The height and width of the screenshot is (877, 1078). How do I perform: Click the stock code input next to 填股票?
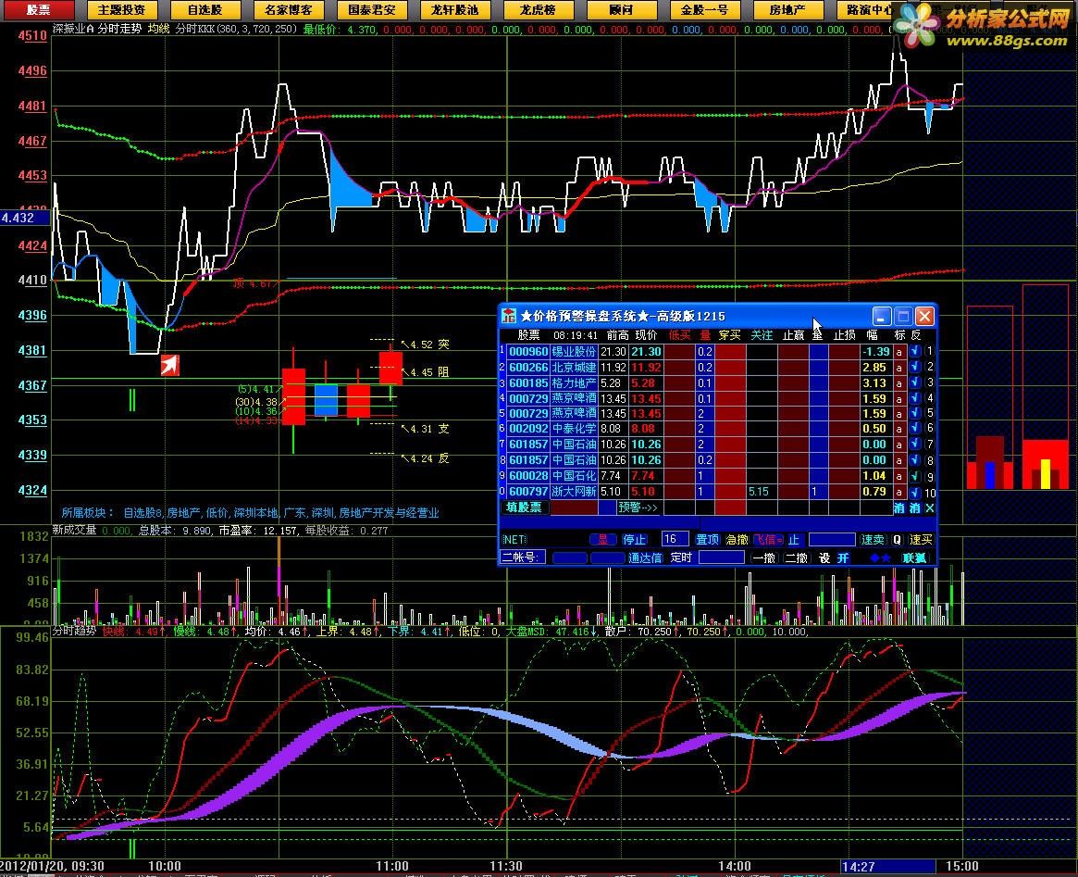pyautogui.click(x=574, y=507)
